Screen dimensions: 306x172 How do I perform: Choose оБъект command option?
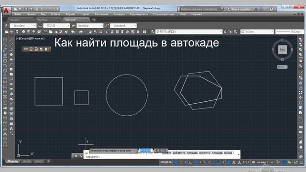click(x=166, y=153)
